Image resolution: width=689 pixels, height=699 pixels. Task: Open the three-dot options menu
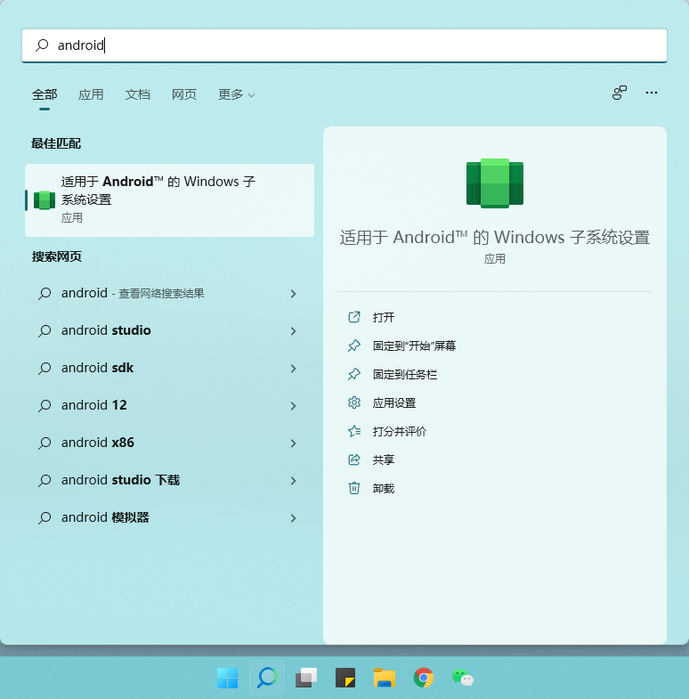point(651,93)
